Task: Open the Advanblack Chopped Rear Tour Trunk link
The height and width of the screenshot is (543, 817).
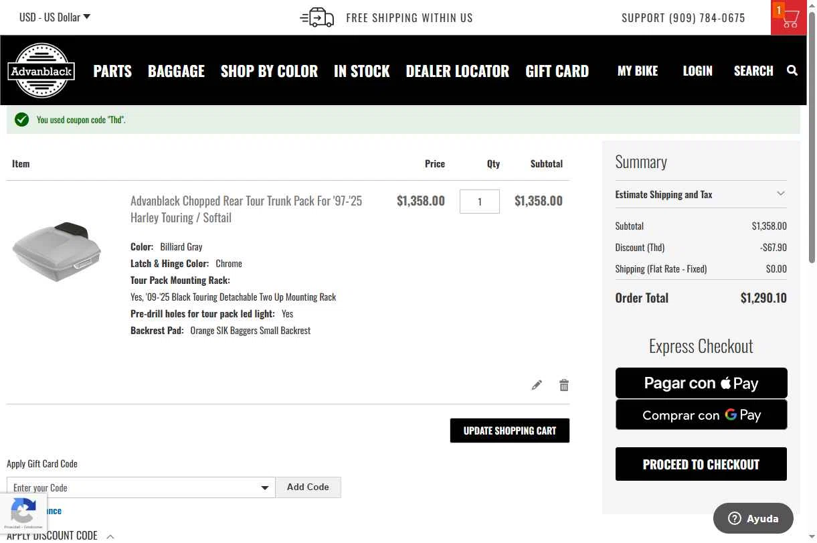Action: 246,209
